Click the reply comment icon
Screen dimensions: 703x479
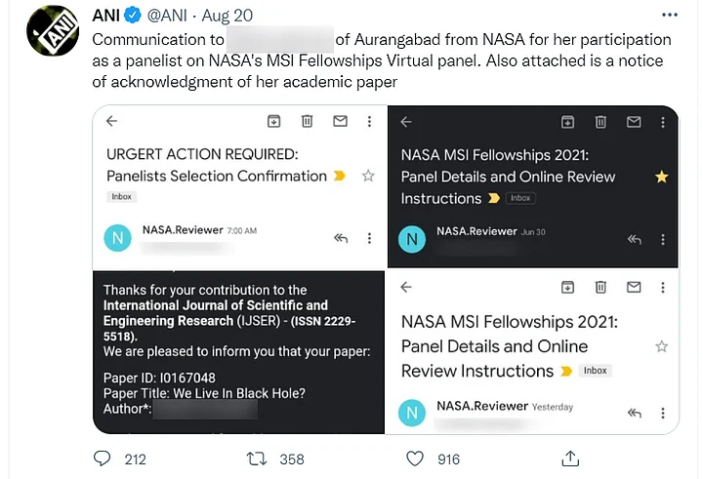(x=103, y=459)
